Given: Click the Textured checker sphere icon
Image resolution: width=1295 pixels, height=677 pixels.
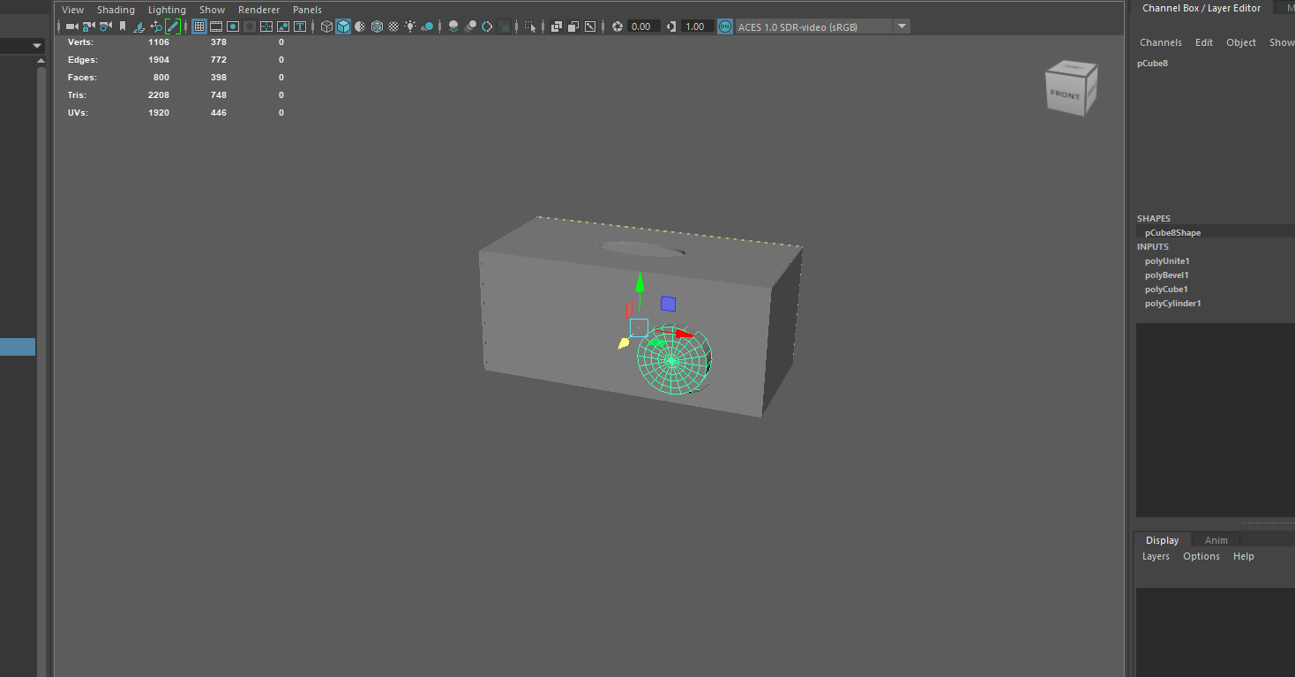Looking at the screenshot, I should pos(393,26).
